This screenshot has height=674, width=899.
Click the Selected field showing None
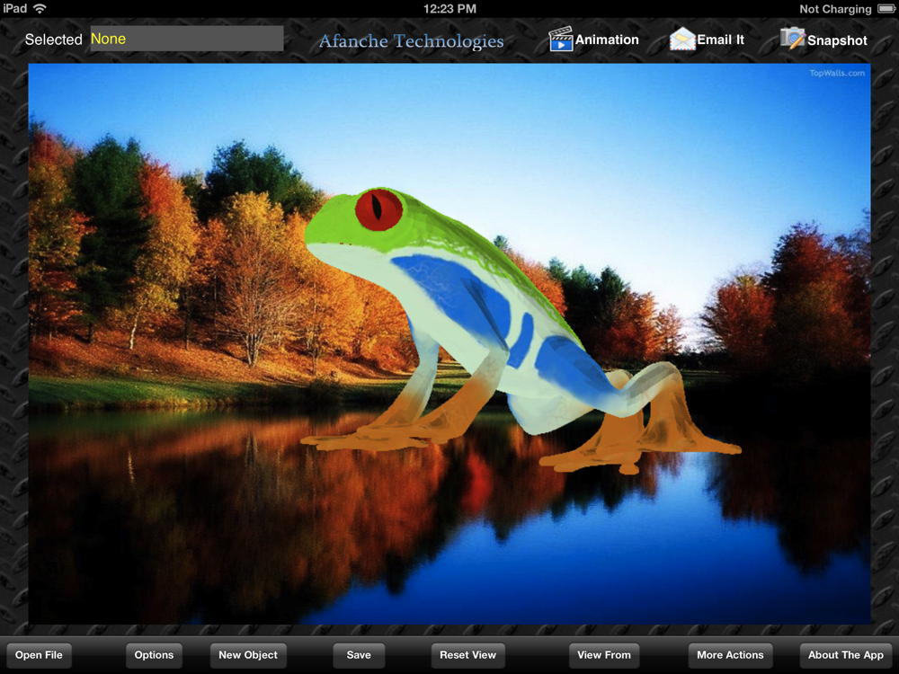187,39
